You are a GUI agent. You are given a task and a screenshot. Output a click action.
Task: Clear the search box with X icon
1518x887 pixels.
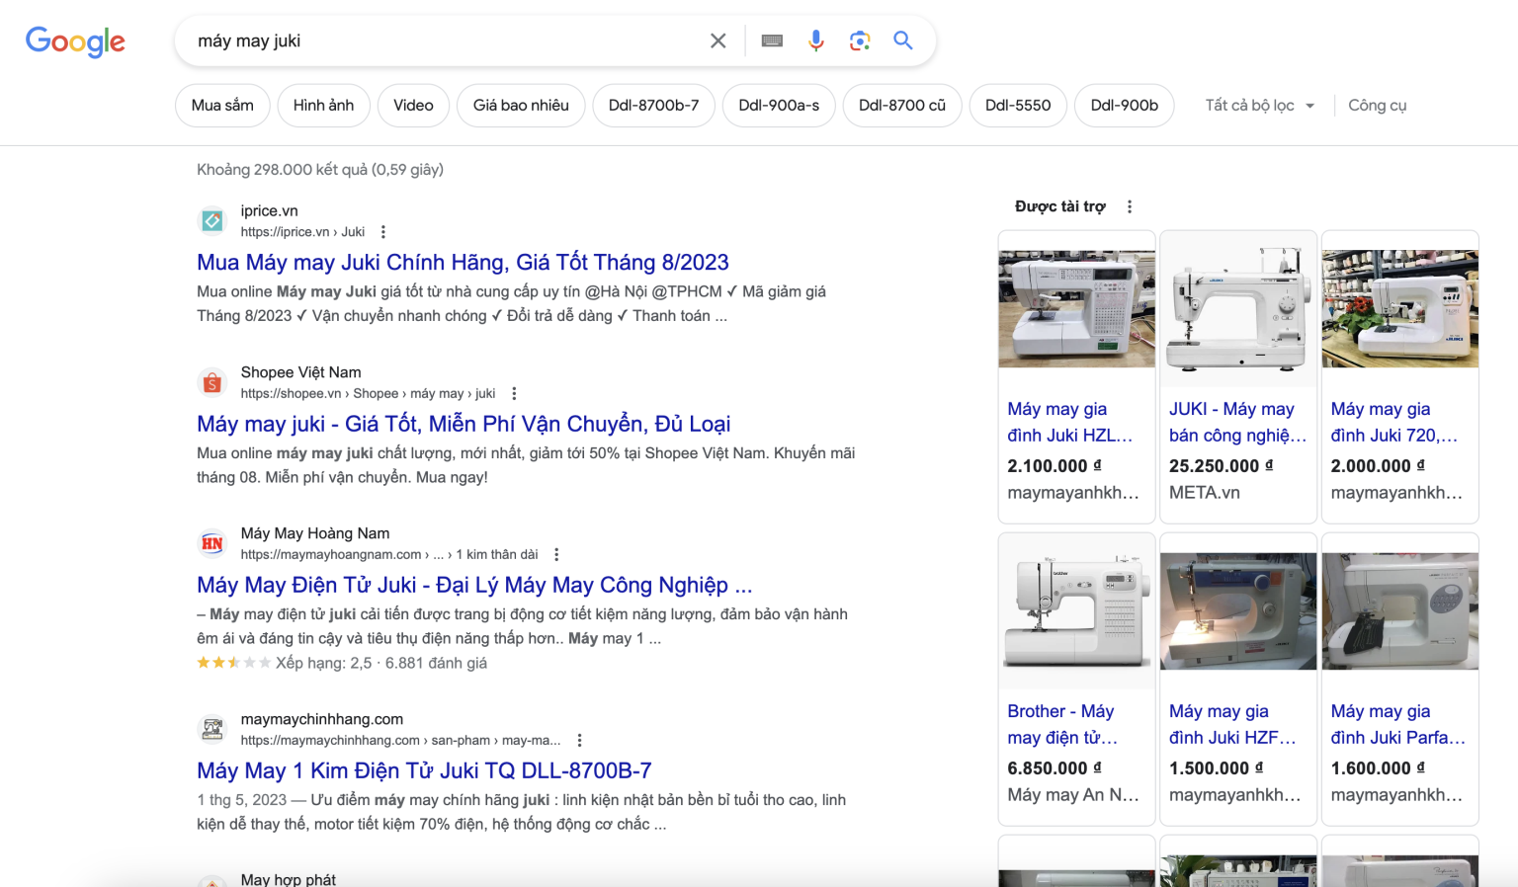coord(718,40)
